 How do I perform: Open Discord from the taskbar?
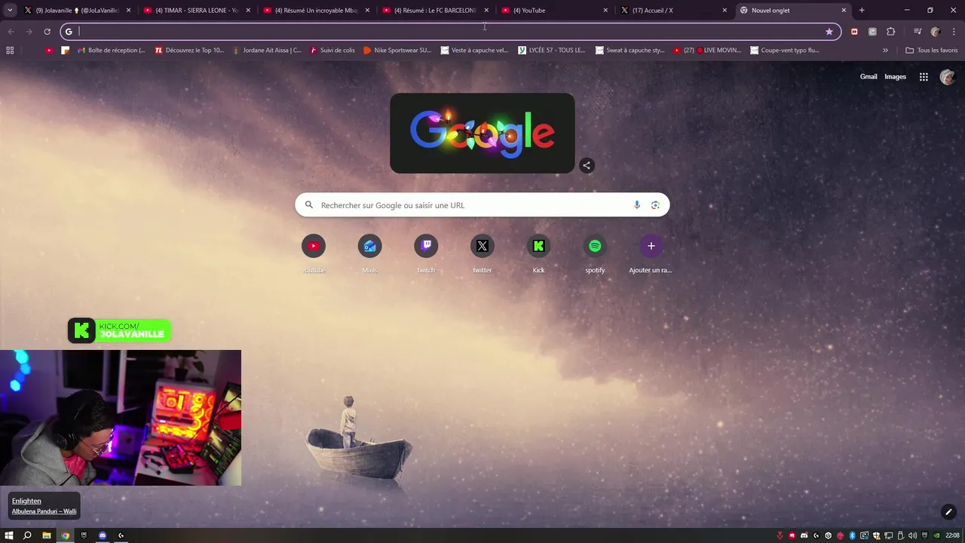point(103,535)
